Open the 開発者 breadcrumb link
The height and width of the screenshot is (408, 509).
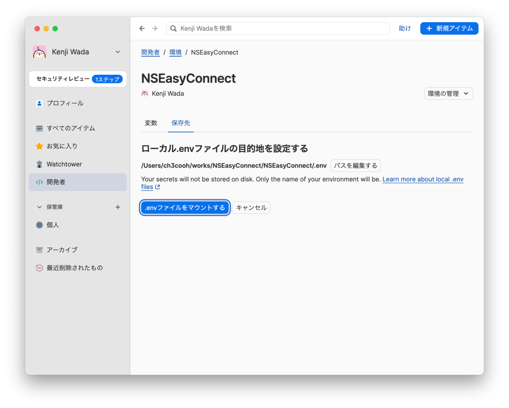click(151, 53)
